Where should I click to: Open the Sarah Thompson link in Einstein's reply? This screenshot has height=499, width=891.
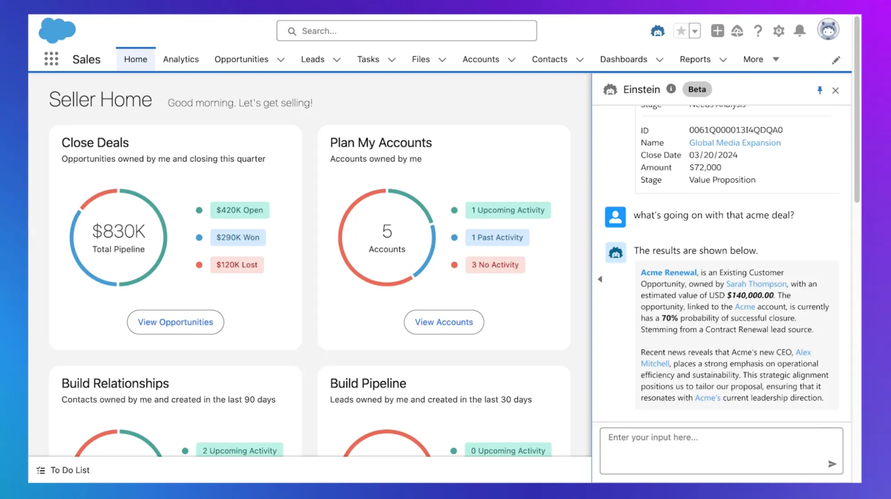(x=756, y=284)
